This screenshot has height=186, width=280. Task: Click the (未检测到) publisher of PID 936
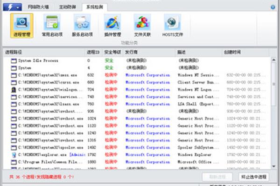[x=136, y=111]
